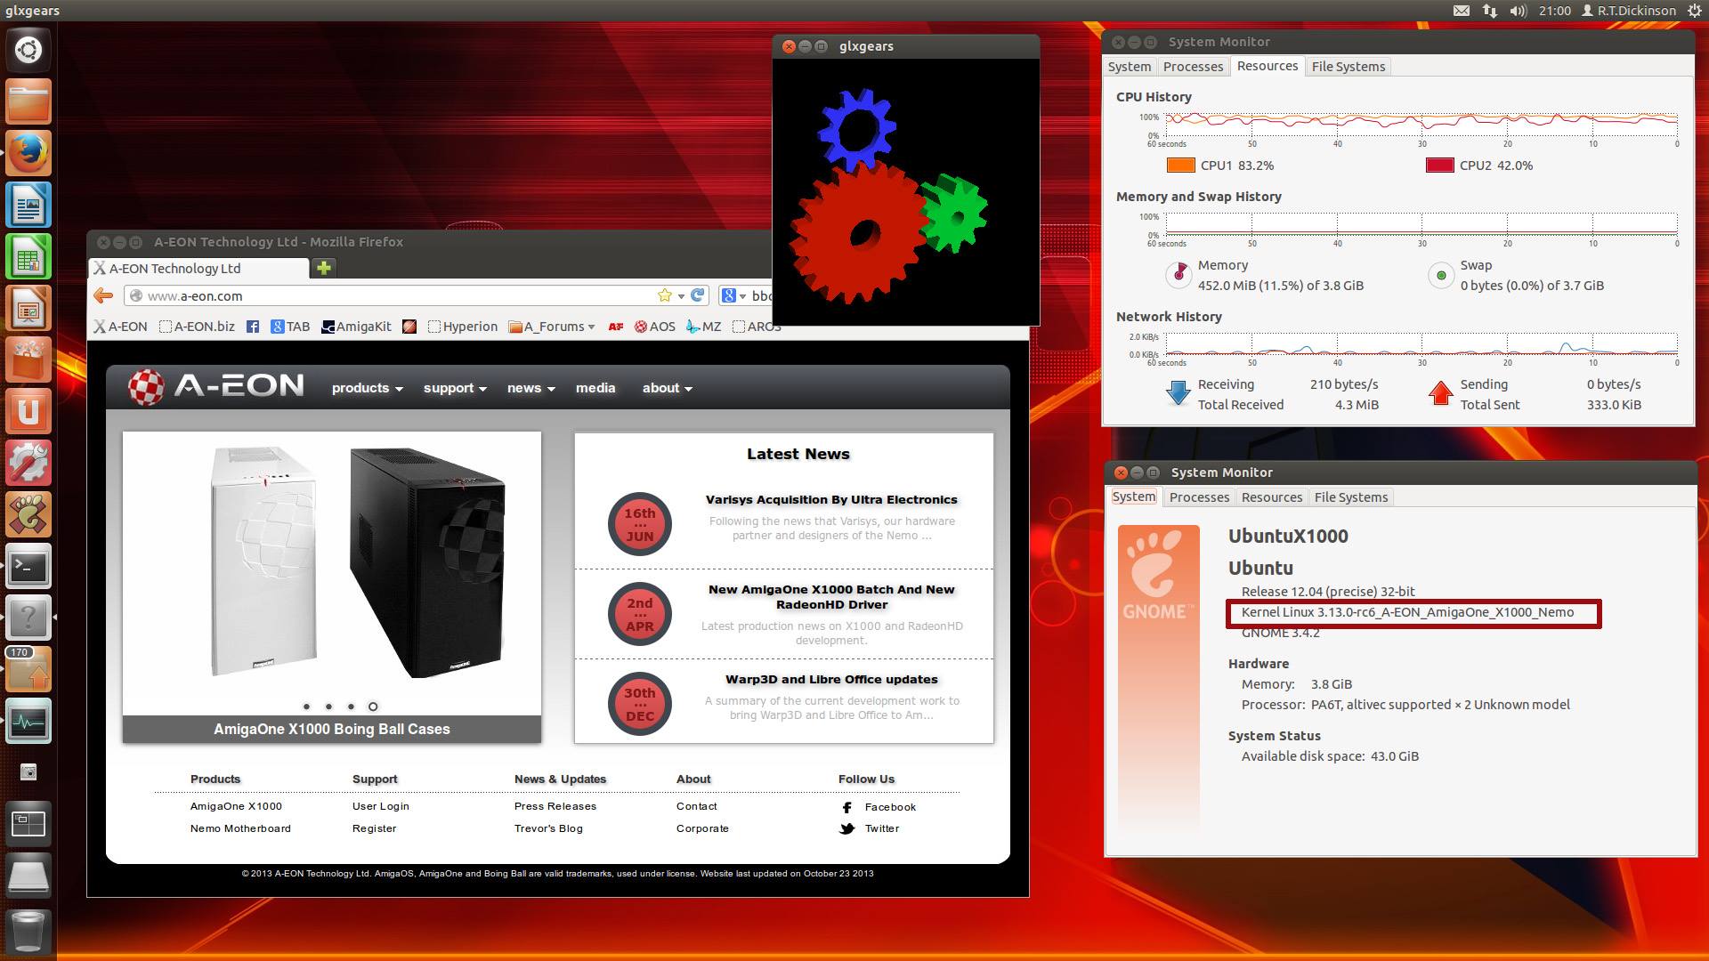Open the volume indicator in the top panel
The height and width of the screenshot is (961, 1709).
(1519, 11)
